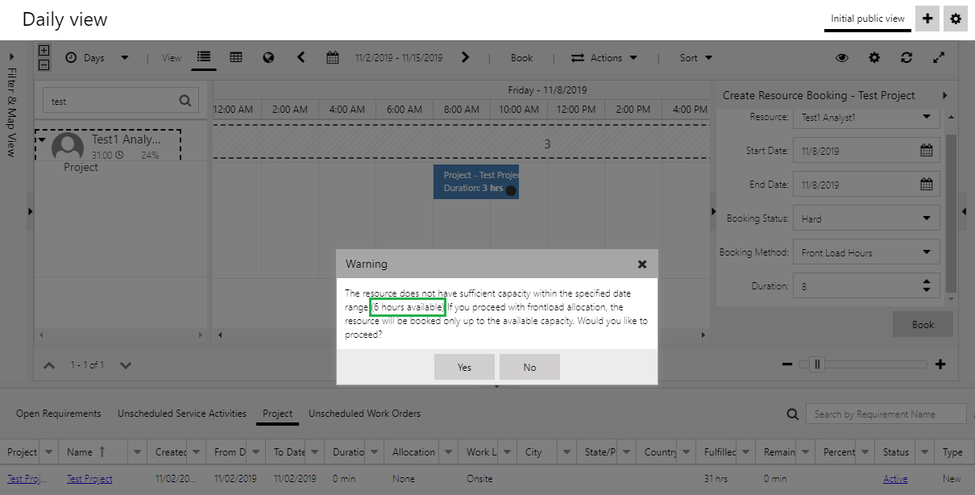
Task: Open the Booking Status Hard dropdown
Action: [866, 218]
